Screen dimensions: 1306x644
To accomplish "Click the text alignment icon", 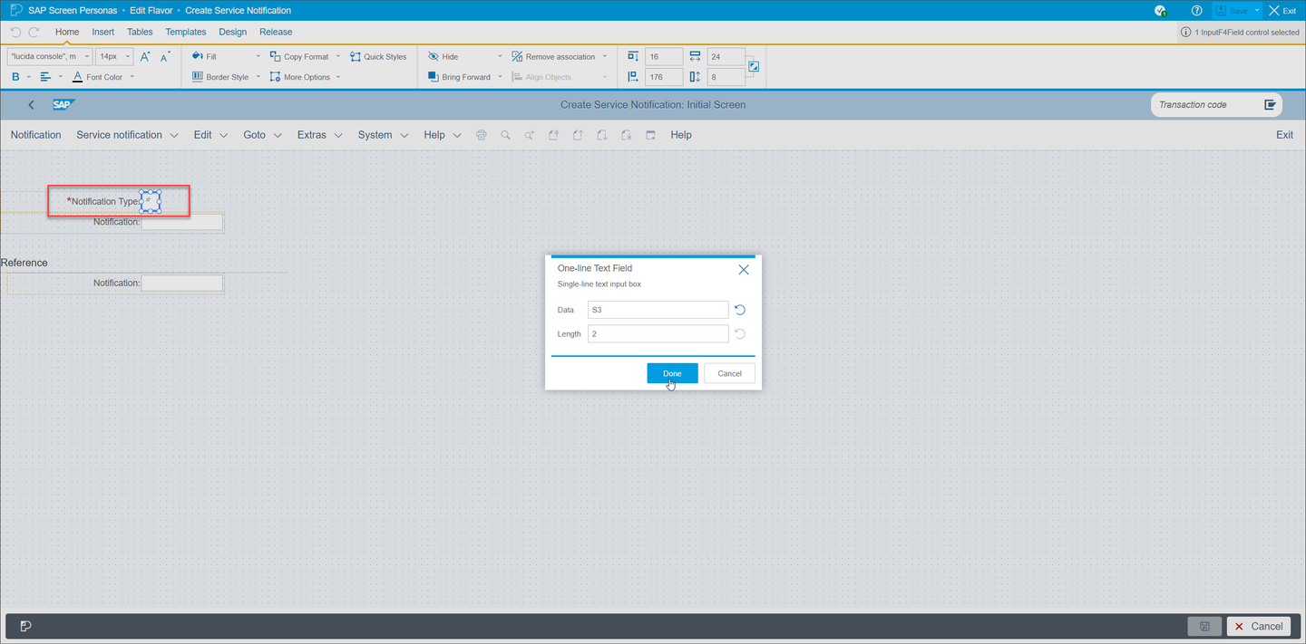I will coord(45,77).
